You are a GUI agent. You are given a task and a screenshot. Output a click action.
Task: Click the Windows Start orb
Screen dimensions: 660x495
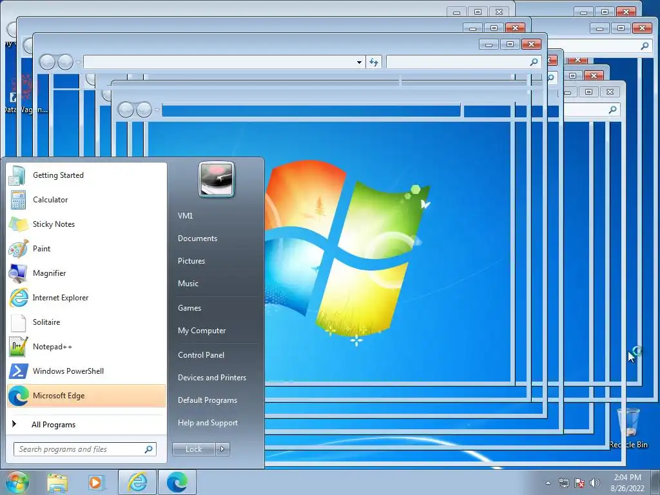[17, 482]
